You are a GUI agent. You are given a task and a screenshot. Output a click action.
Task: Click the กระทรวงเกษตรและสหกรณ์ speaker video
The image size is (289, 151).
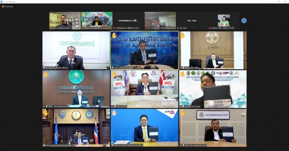(76, 50)
